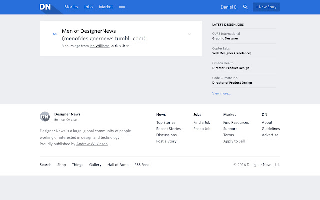Screen dimensions: 320x200
Task: Open About footer link
Action: tap(267, 122)
